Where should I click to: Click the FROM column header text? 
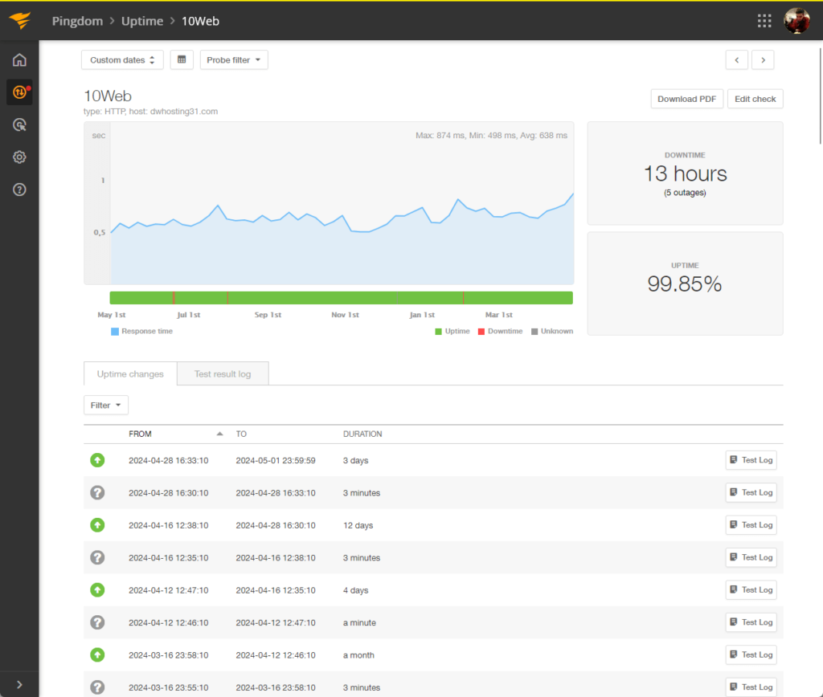140,434
